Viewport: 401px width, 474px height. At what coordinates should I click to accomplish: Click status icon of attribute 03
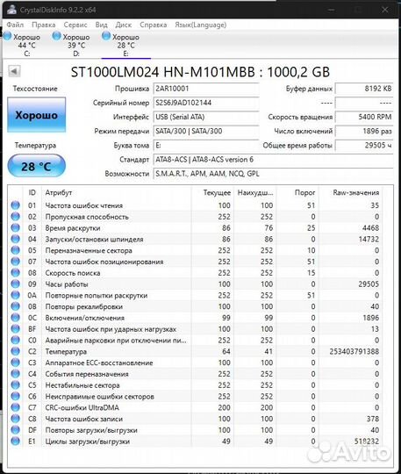tap(15, 227)
